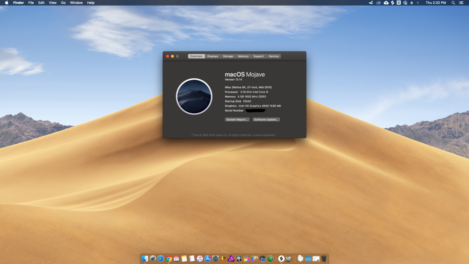Screen dimensions: 469x264
Task: Click the cloud upload menu bar icon
Action: coord(386,3)
